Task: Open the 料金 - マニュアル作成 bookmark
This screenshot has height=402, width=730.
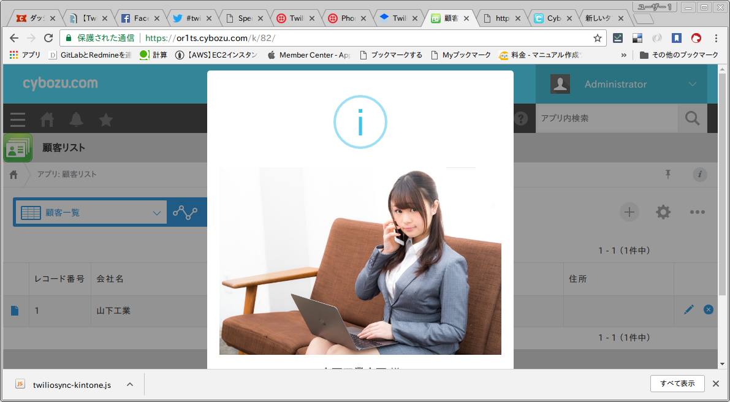Action: (539, 55)
